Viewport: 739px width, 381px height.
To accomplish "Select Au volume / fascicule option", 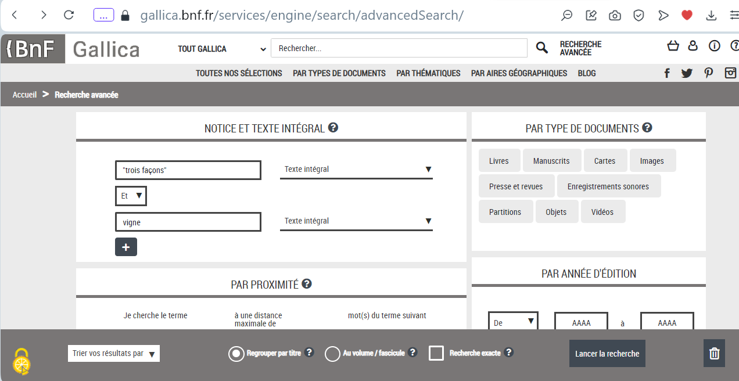I will pyautogui.click(x=332, y=353).
